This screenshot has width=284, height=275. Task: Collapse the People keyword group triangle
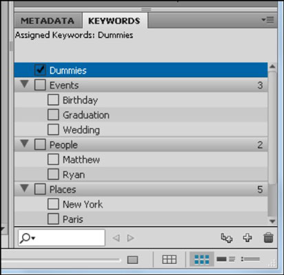24,144
